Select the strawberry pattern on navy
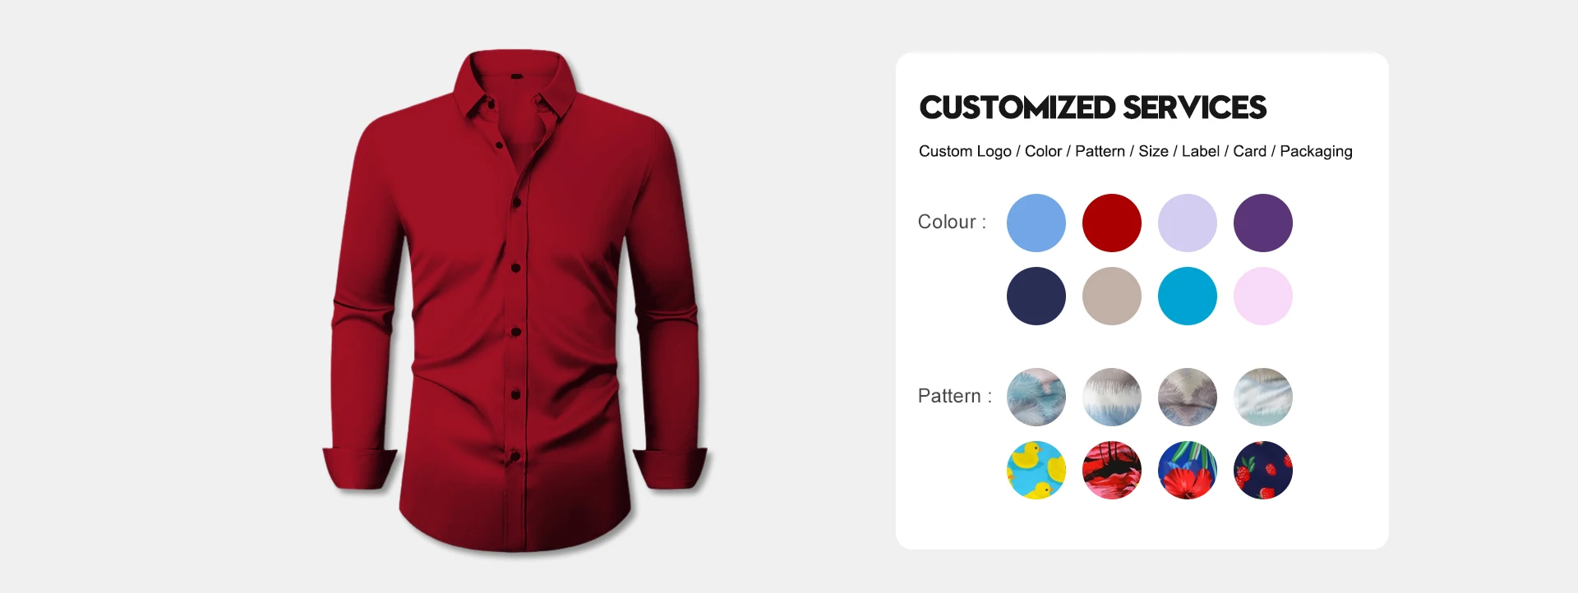 tap(1262, 470)
